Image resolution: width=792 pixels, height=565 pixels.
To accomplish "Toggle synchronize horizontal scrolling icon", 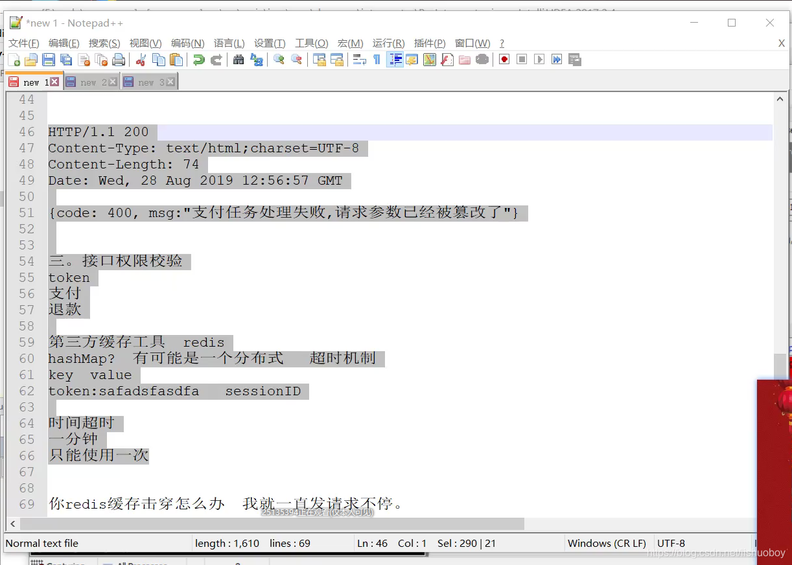I will pyautogui.click(x=336, y=60).
